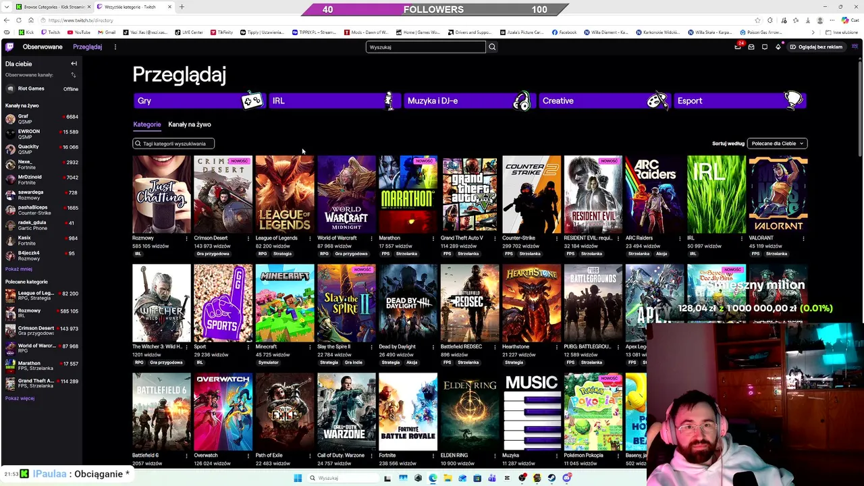The height and width of the screenshot is (486, 864).
Task: Open options for the VALORANT category card
Action: [x=803, y=238]
